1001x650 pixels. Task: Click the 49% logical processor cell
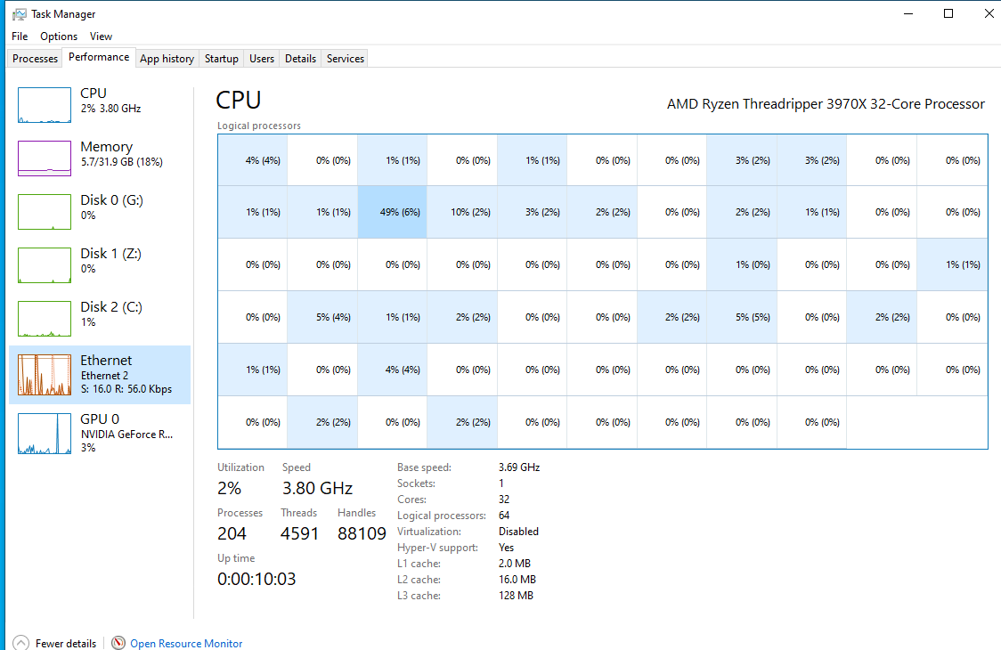[x=392, y=212]
